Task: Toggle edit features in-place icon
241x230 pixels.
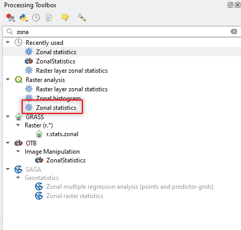Action: tap(65, 18)
